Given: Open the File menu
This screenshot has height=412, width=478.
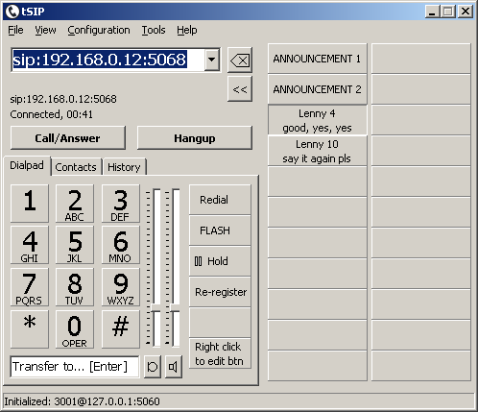Looking at the screenshot, I should [15, 30].
